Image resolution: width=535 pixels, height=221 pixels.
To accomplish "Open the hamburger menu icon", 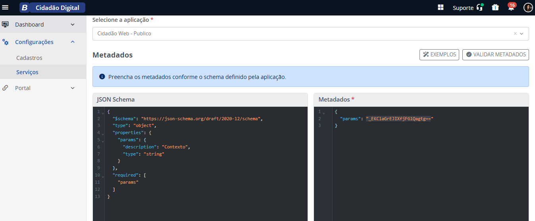I will pos(5,8).
